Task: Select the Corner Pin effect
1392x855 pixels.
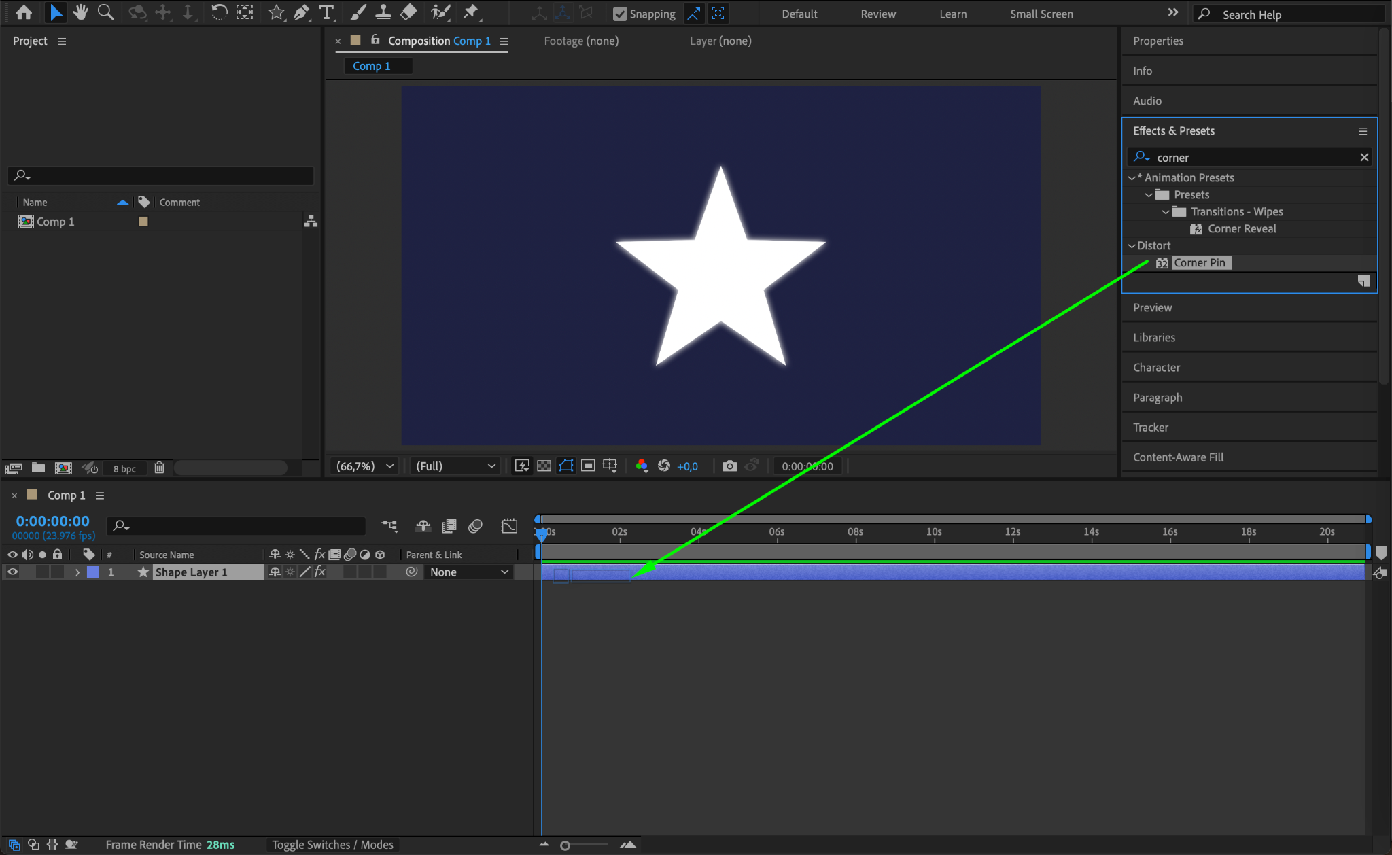Action: coord(1199,263)
